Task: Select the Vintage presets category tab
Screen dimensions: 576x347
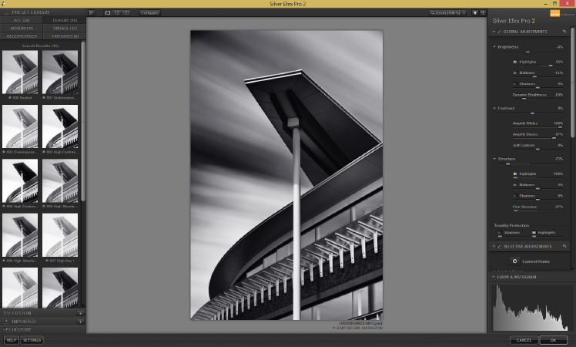Action: (65, 29)
